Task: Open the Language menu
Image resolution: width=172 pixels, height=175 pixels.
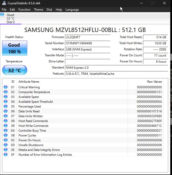Action: (x=72, y=10)
